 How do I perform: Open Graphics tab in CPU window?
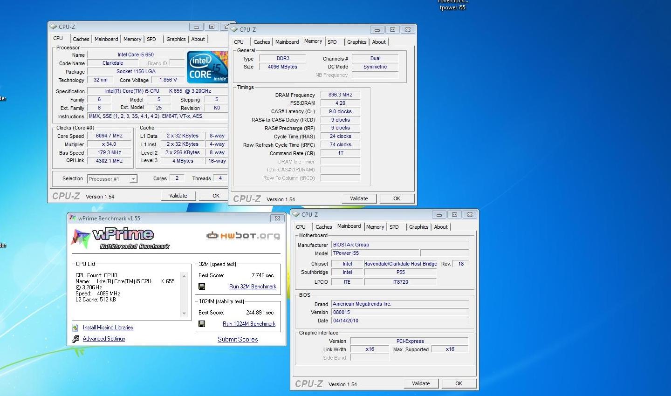click(x=176, y=39)
